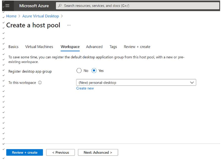The height and width of the screenshot is (162, 222).
Task: Click the Create new workspace link
Action: click(x=85, y=88)
